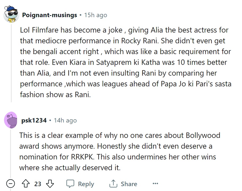Click the word "RRKPK" in the reply
The height and width of the screenshot is (191, 242).
pos(83,157)
